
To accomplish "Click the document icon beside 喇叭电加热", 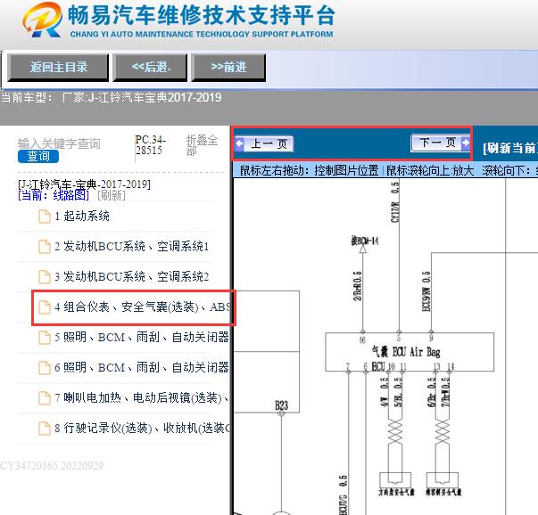I will point(45,398).
